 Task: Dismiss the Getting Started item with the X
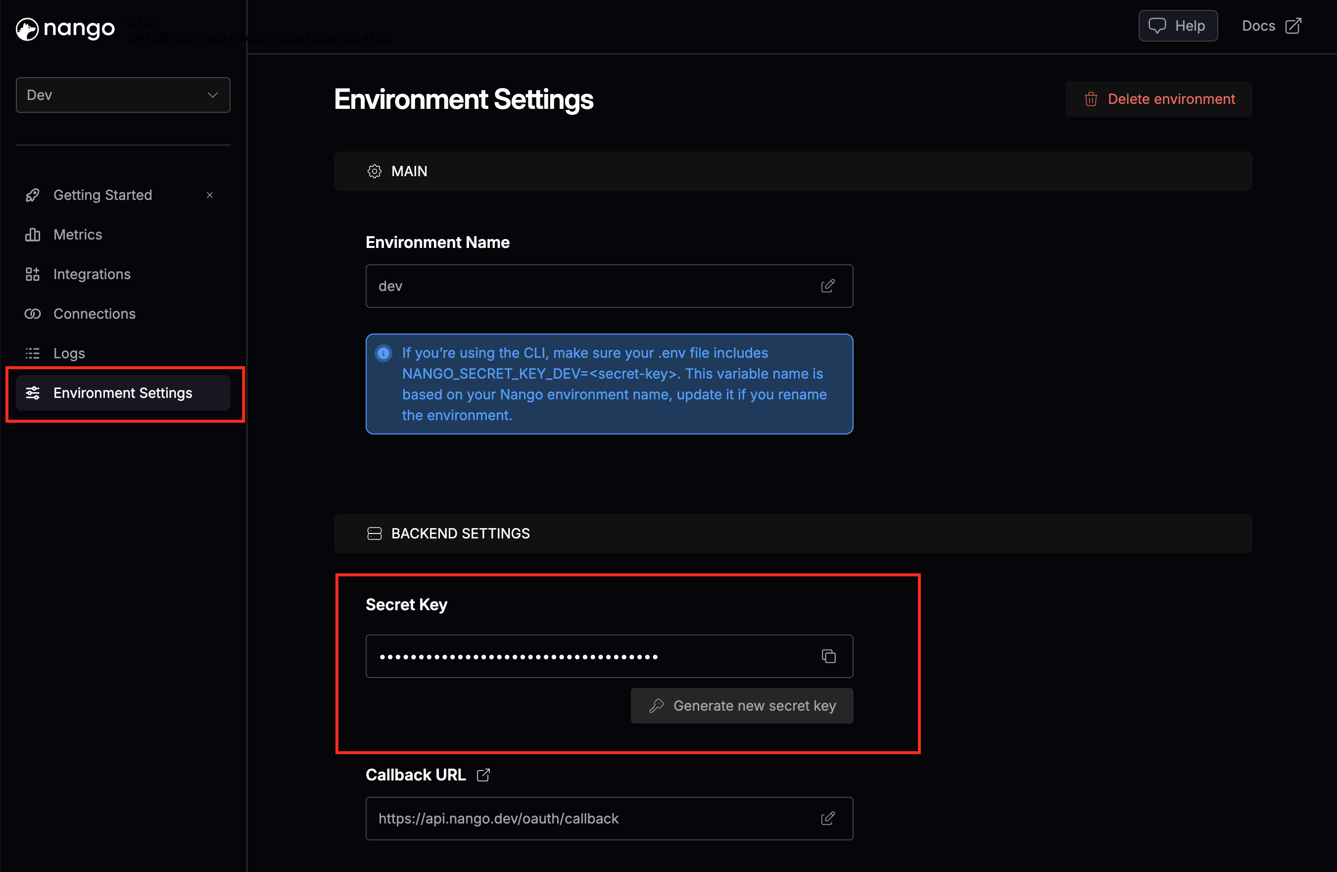(x=209, y=195)
